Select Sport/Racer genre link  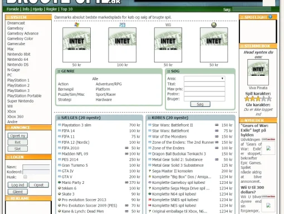pos(106,94)
